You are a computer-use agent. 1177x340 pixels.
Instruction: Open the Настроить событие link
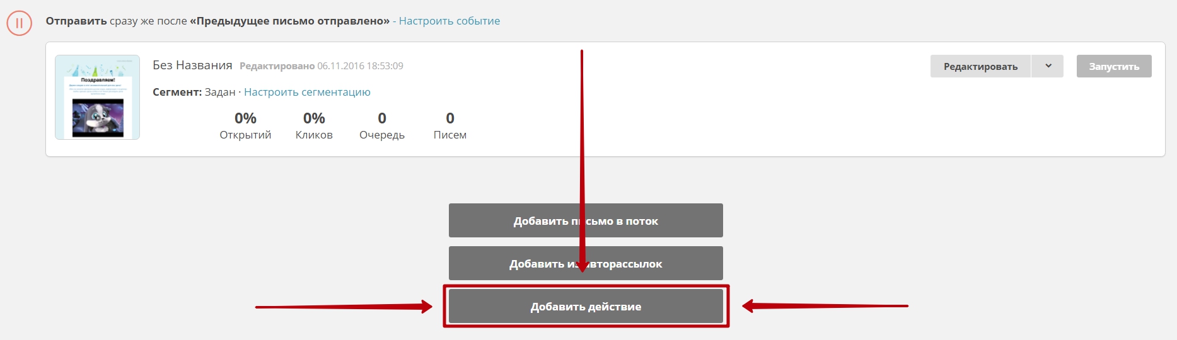[x=449, y=21]
